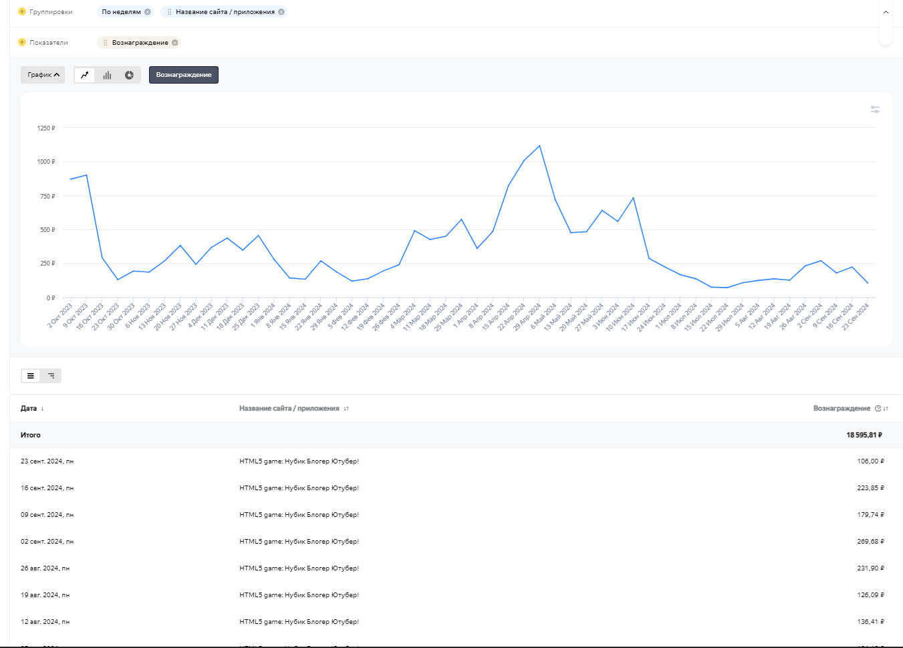
Task: Add a new metric with plus icon
Action: [22, 43]
